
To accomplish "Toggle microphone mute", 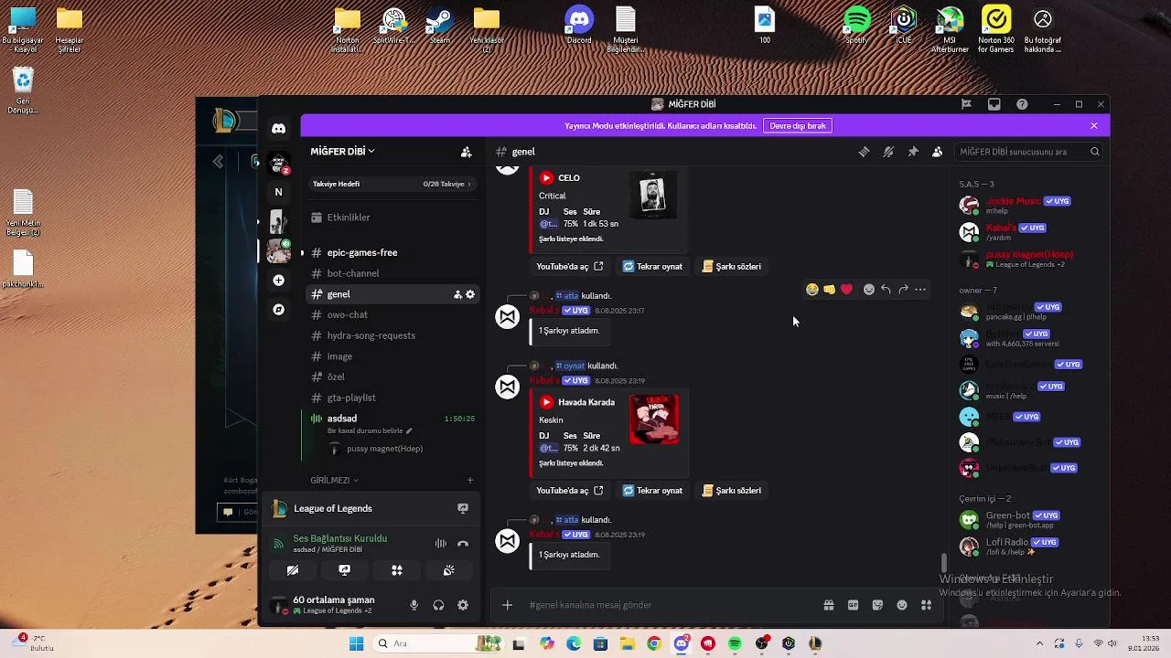I will pyautogui.click(x=414, y=605).
